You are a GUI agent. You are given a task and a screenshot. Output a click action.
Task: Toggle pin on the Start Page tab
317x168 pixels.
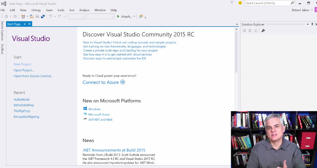coord(25,24)
